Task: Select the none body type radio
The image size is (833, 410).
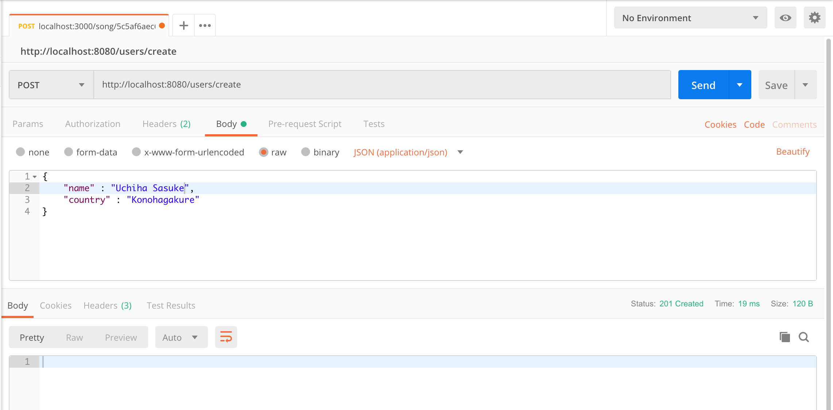Action: click(x=20, y=152)
